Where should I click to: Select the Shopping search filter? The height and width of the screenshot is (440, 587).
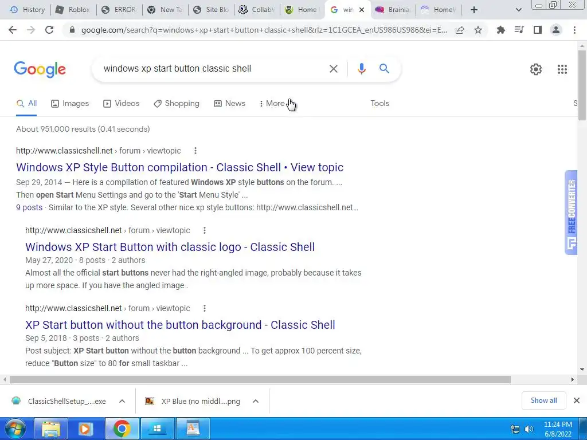point(177,104)
